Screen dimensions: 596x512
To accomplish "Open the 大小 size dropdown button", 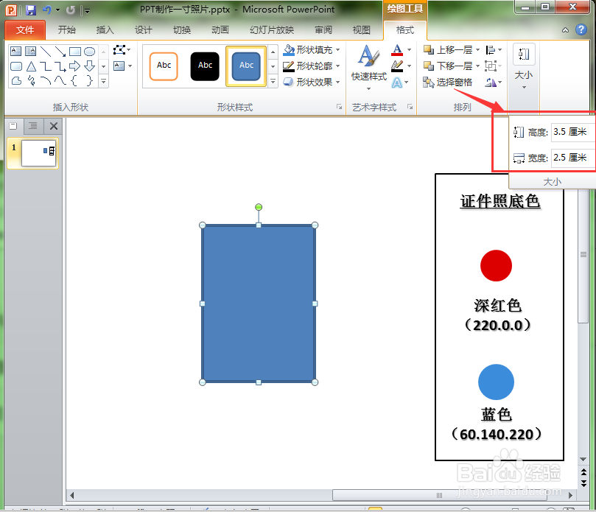I will pos(524,68).
